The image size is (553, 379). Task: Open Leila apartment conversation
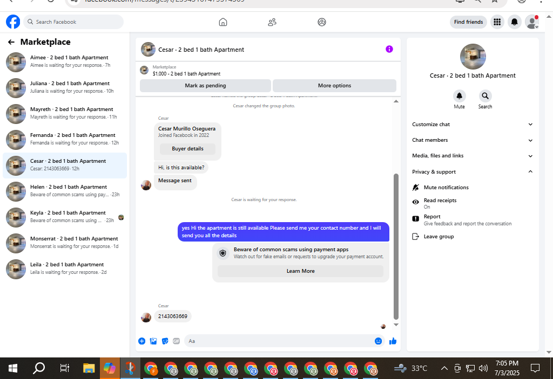[x=65, y=269]
